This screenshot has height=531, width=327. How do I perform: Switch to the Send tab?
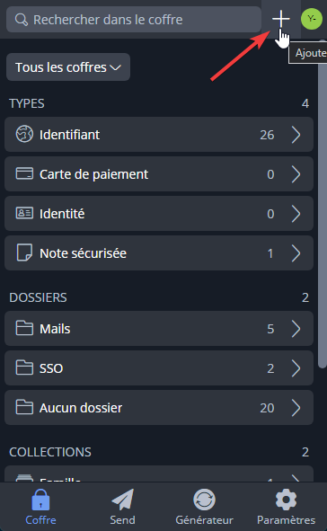click(122, 507)
